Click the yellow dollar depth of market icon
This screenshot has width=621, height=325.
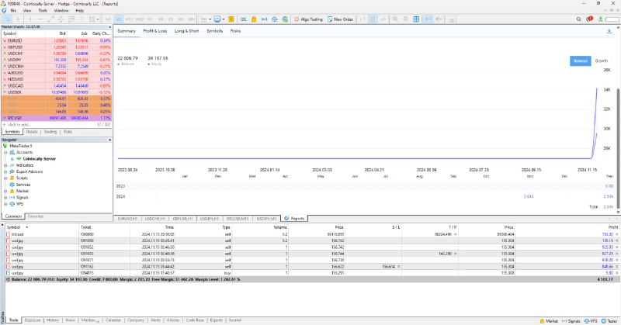(x=231, y=19)
